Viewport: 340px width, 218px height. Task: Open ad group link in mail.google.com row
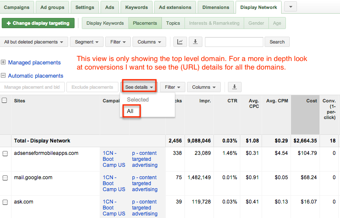coord(144,183)
